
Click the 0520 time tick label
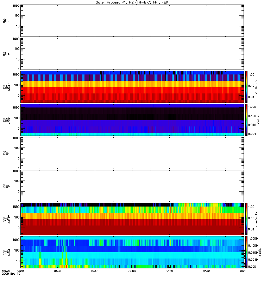tap(169, 271)
